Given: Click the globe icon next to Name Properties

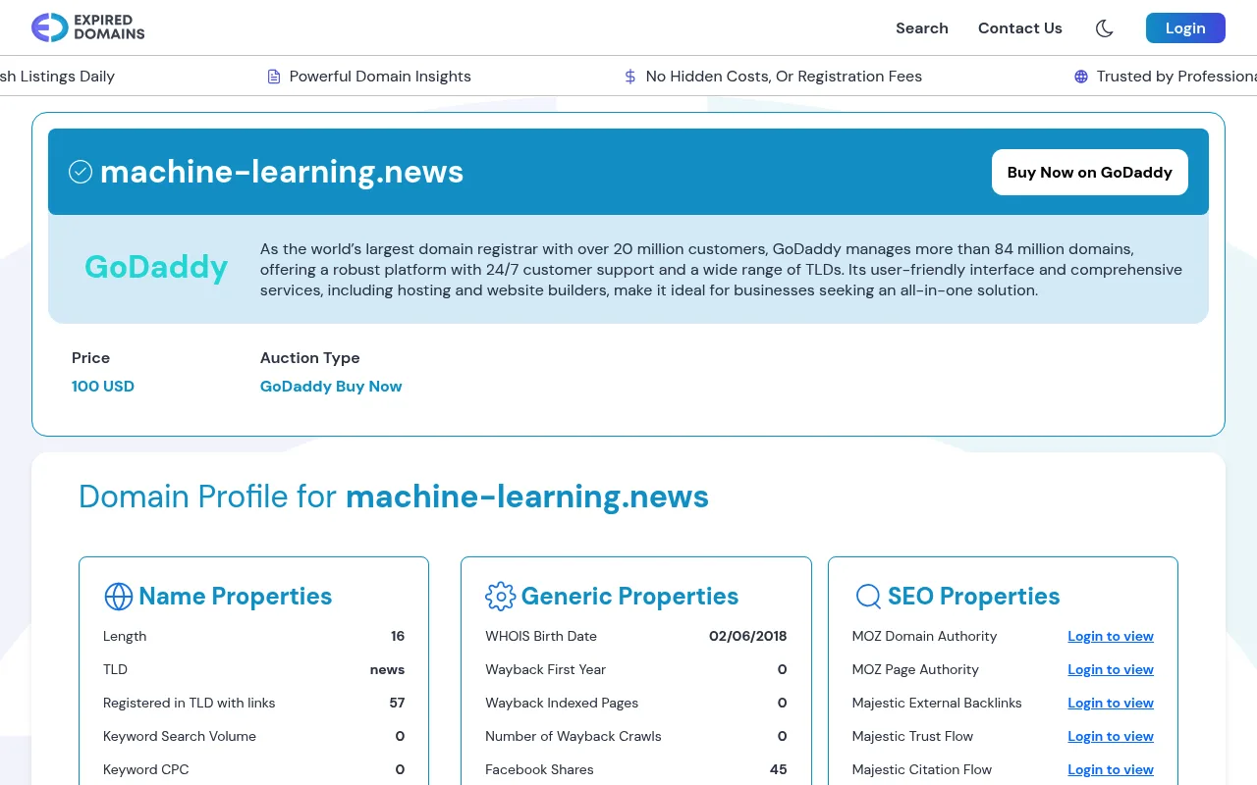Looking at the screenshot, I should 118,597.
